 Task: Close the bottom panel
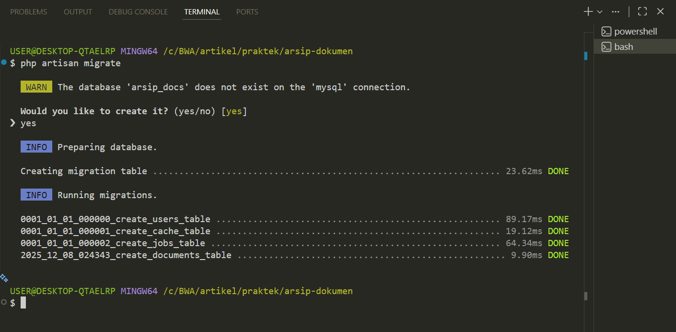click(661, 12)
